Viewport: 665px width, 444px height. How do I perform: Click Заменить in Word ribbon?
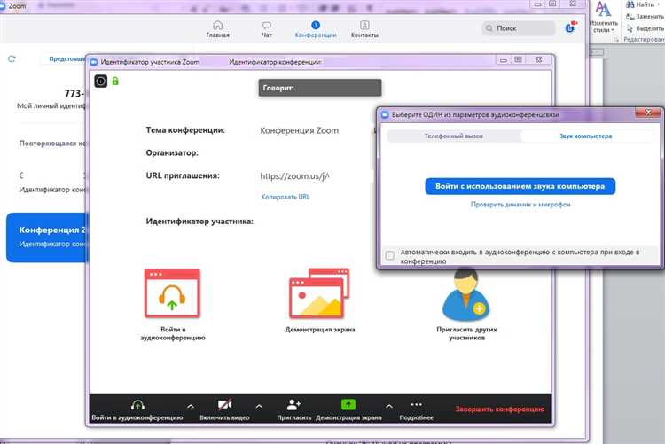(x=645, y=17)
